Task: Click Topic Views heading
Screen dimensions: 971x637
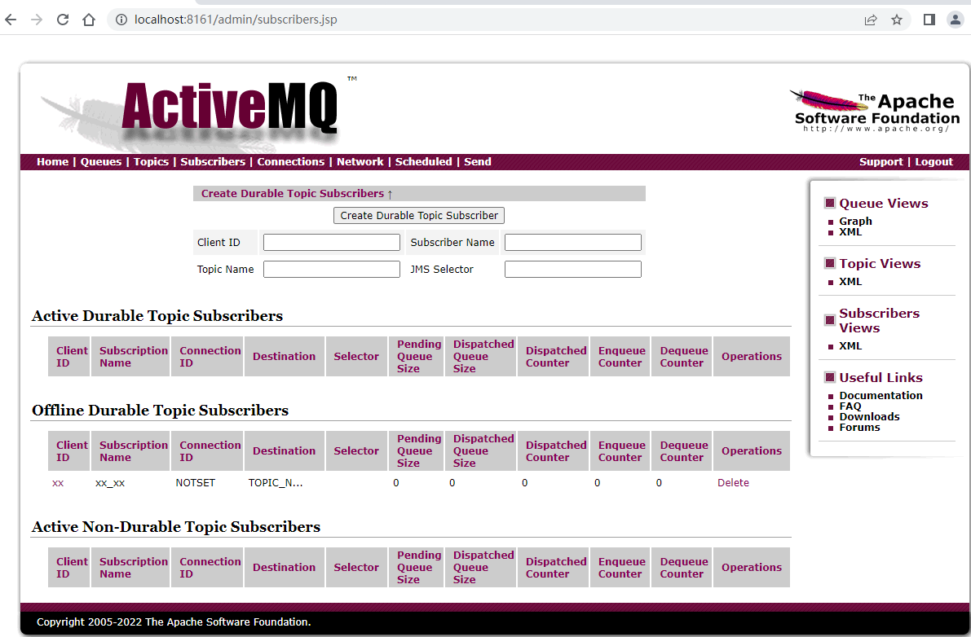Action: (880, 263)
